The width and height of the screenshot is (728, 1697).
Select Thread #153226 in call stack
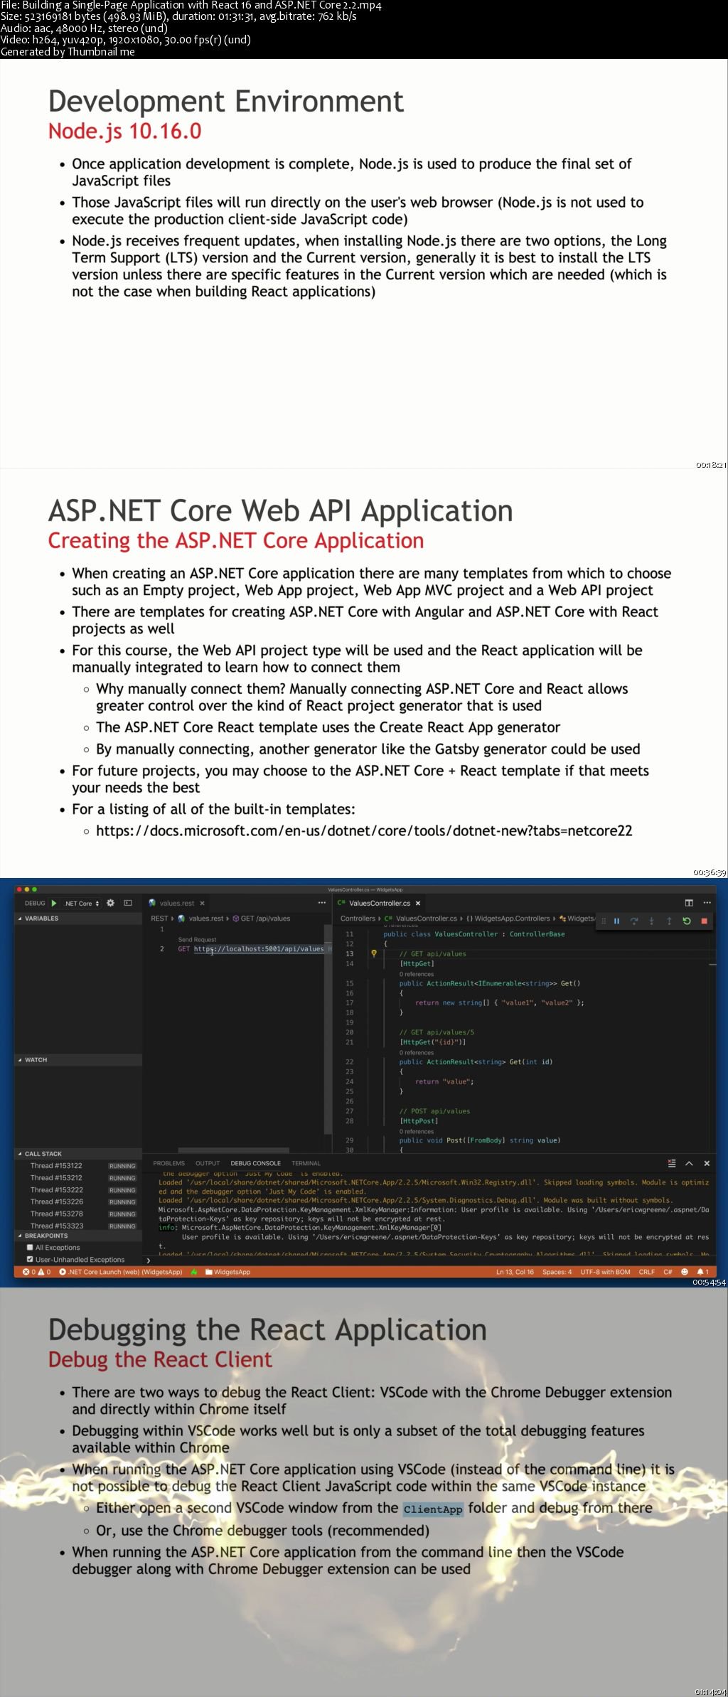point(78,1201)
